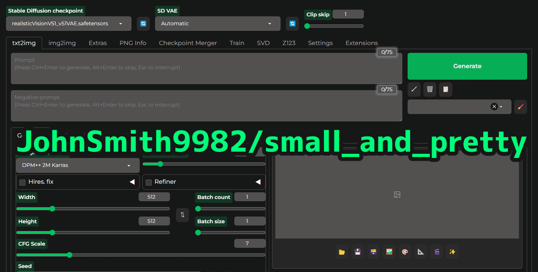This screenshot has height=272, width=538.
Task: Clear the prompt with trash icon
Action: pos(430,89)
